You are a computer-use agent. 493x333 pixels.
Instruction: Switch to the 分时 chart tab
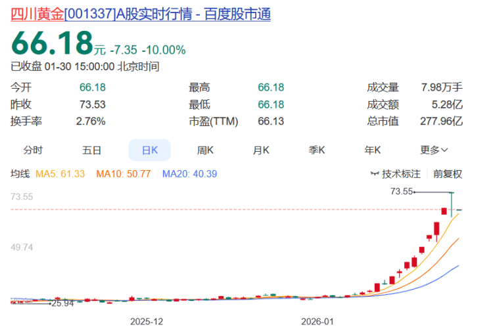(33, 150)
